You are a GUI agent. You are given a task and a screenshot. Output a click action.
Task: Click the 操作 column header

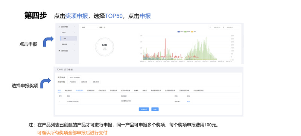(189, 96)
